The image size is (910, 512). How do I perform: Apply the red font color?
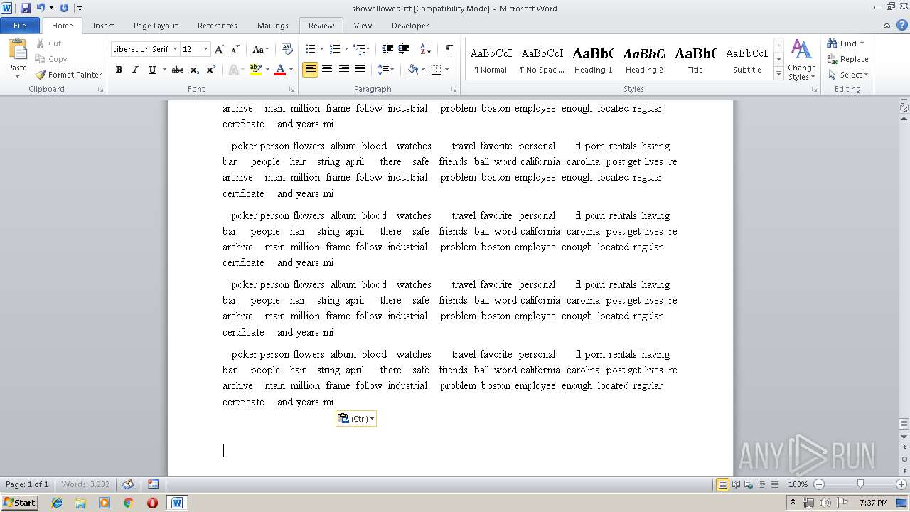coord(280,70)
